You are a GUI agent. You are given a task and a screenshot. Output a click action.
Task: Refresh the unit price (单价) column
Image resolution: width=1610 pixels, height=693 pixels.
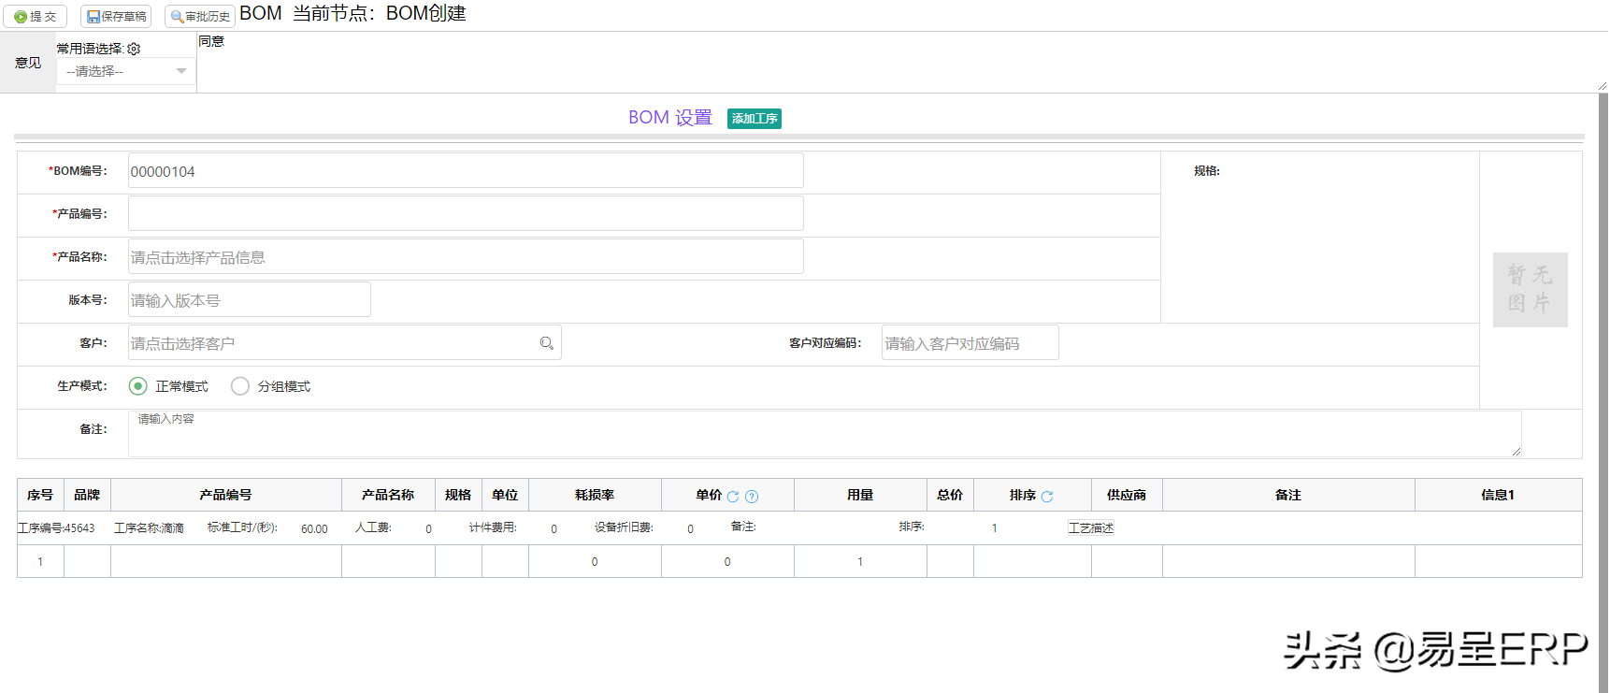(733, 497)
